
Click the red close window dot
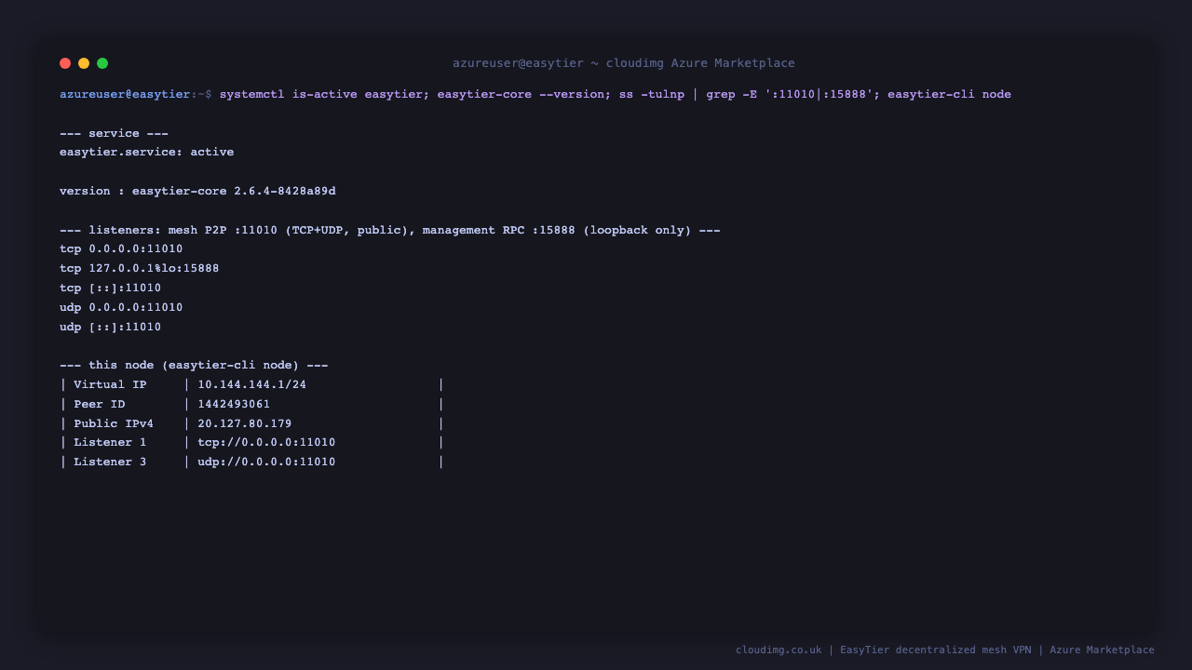(65, 63)
